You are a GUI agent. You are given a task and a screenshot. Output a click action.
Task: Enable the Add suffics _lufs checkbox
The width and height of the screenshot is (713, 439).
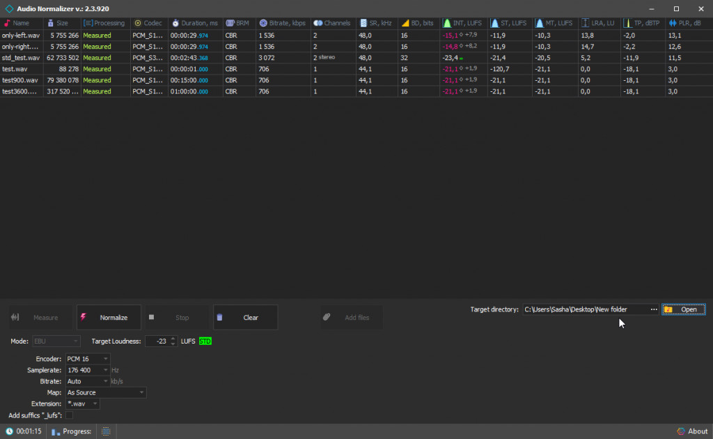pos(69,415)
